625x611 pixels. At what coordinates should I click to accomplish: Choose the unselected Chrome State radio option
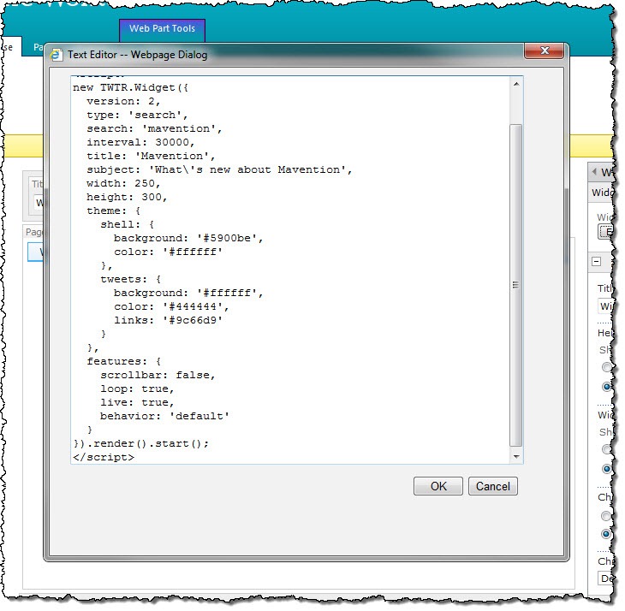[606, 516]
